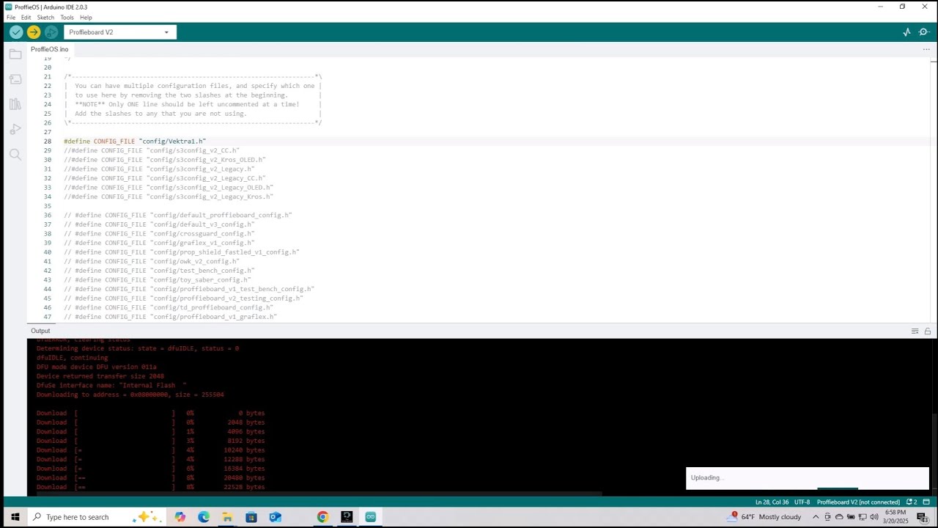938x528 pixels.
Task: Open the Search sidebar panel
Action: pyautogui.click(x=15, y=154)
